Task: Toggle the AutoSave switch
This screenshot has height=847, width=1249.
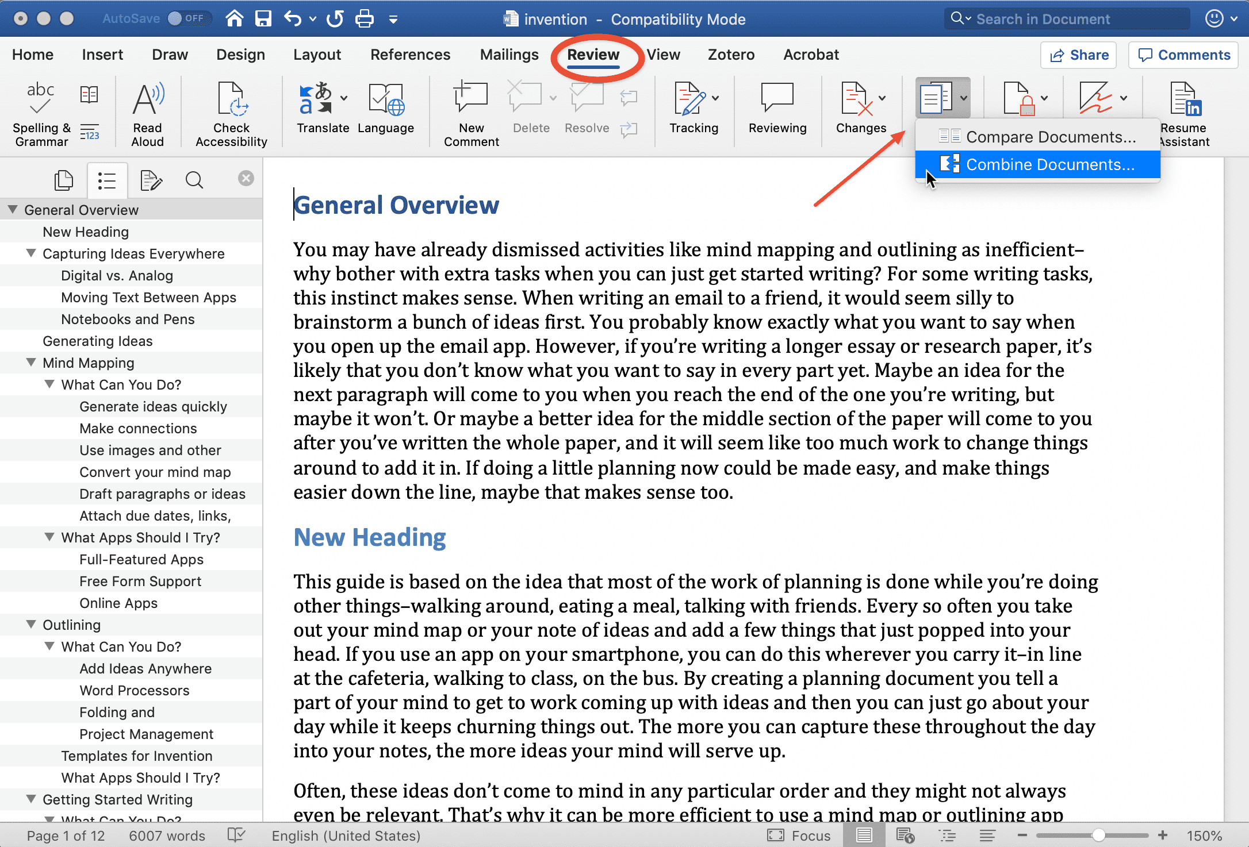Action: click(x=190, y=18)
